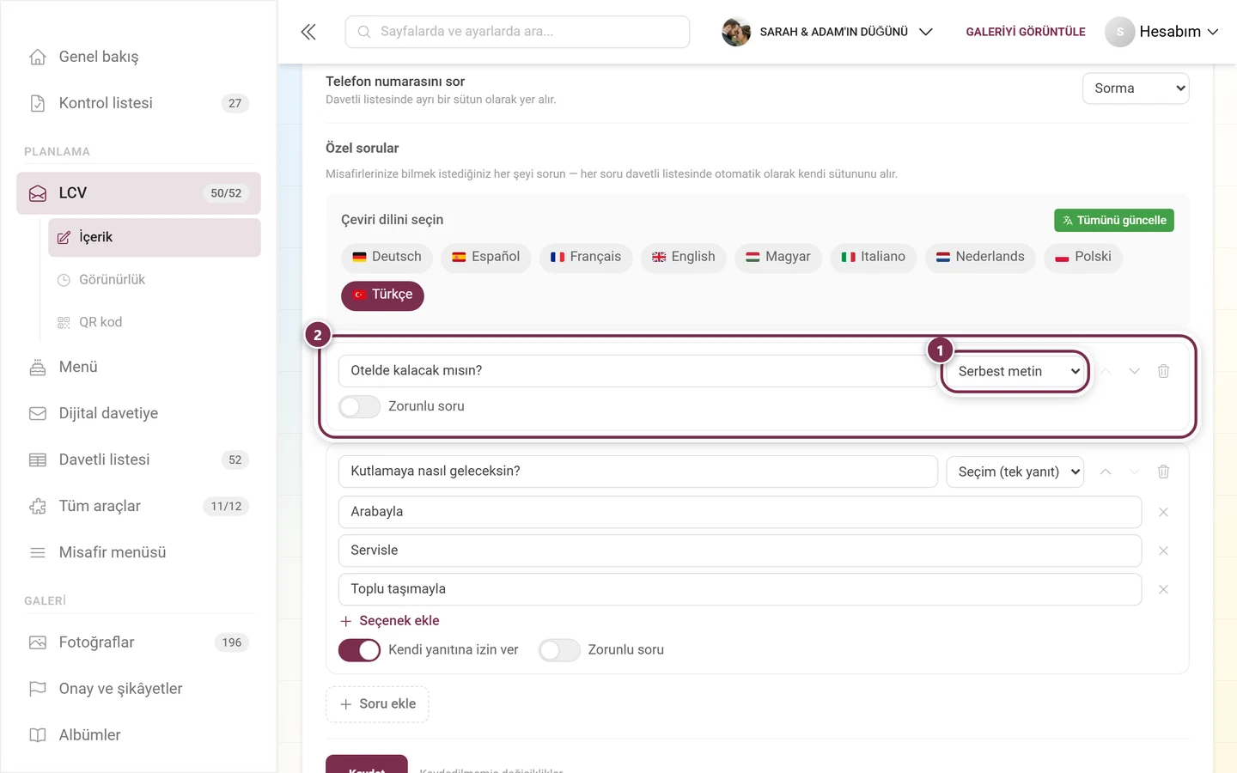The width and height of the screenshot is (1237, 773).
Task: Move 'Kutlamaya nasıl geleceksin?' question up
Action: point(1106,472)
